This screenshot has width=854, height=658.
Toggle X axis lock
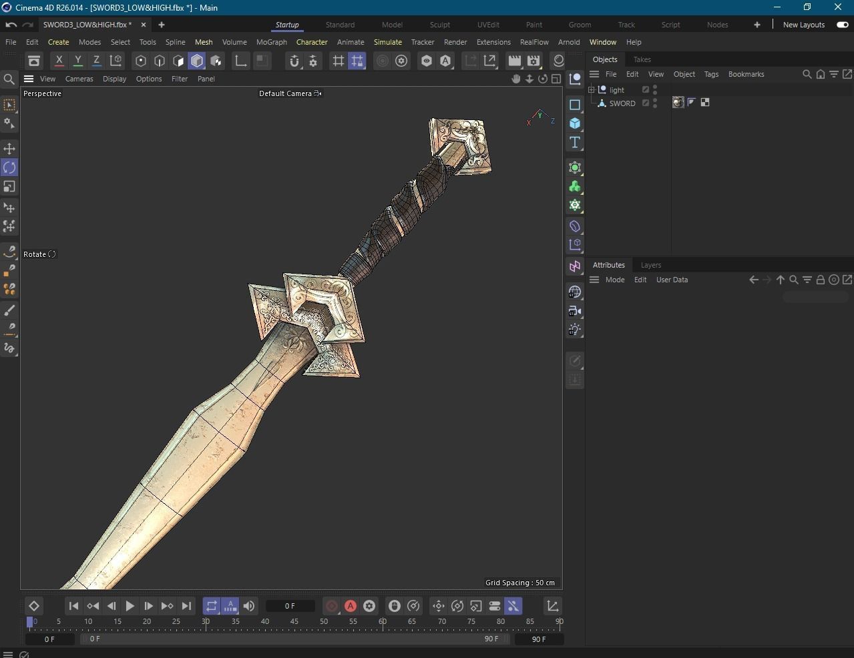click(59, 61)
